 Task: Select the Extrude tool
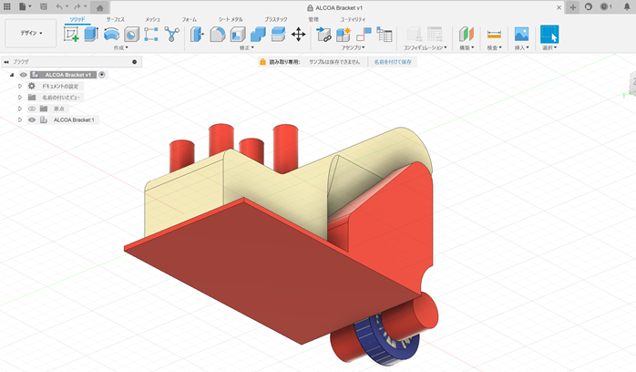coord(91,34)
